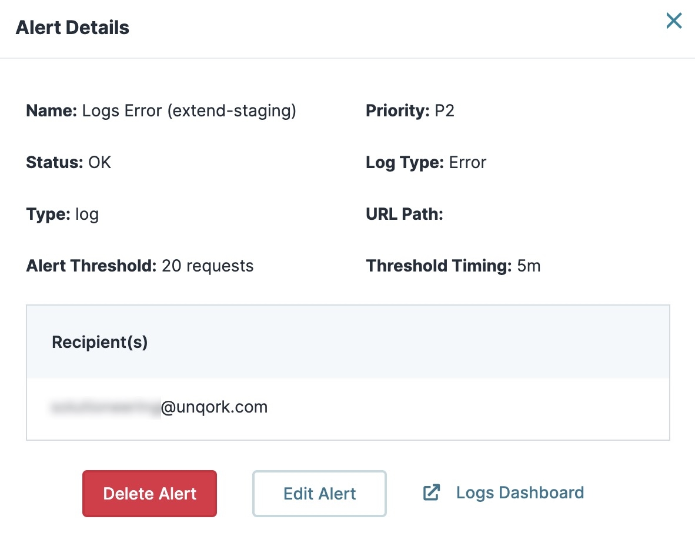
Task: Select the recipient email ending @unqork.com
Action: click(159, 407)
